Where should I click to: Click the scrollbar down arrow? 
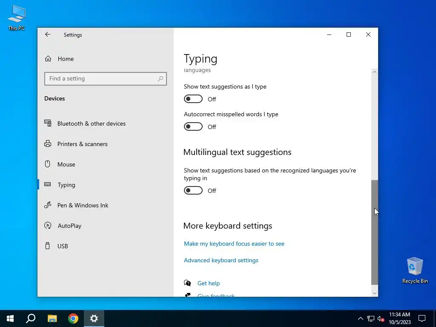[x=375, y=293]
